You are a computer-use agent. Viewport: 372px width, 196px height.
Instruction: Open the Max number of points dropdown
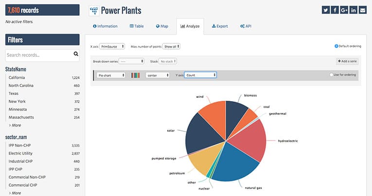tap(172, 47)
